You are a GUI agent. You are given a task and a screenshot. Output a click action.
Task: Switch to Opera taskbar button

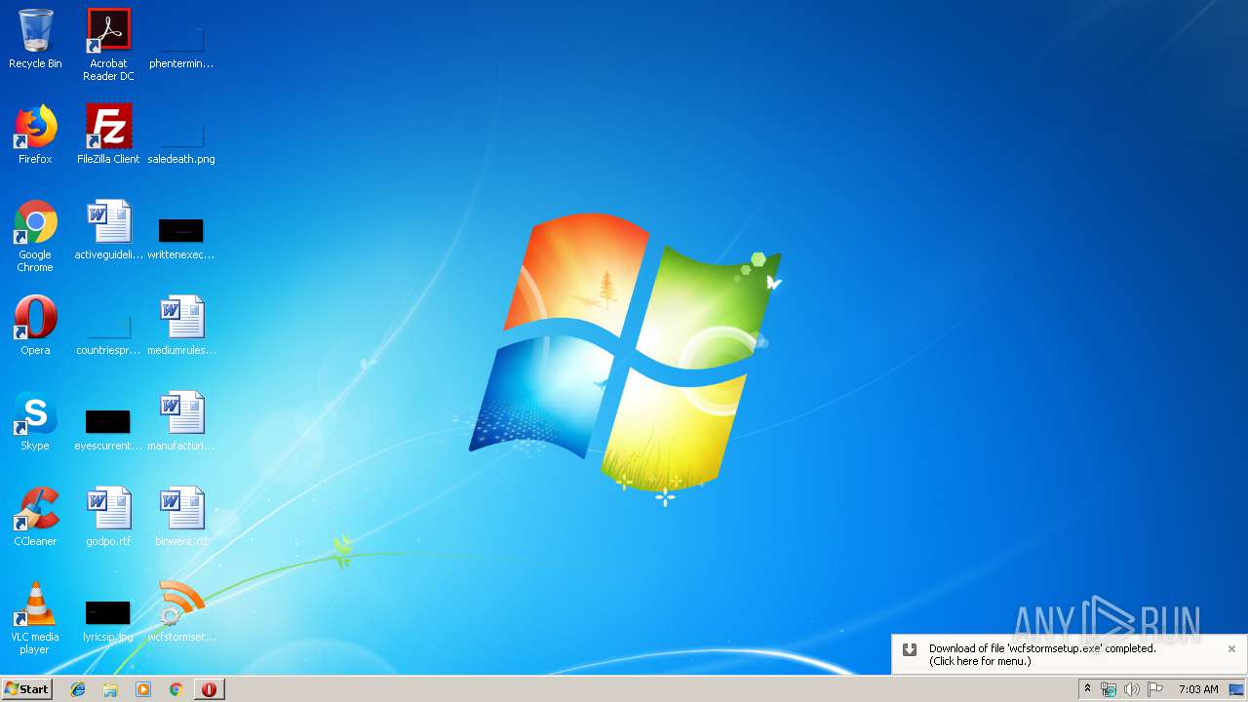209,689
